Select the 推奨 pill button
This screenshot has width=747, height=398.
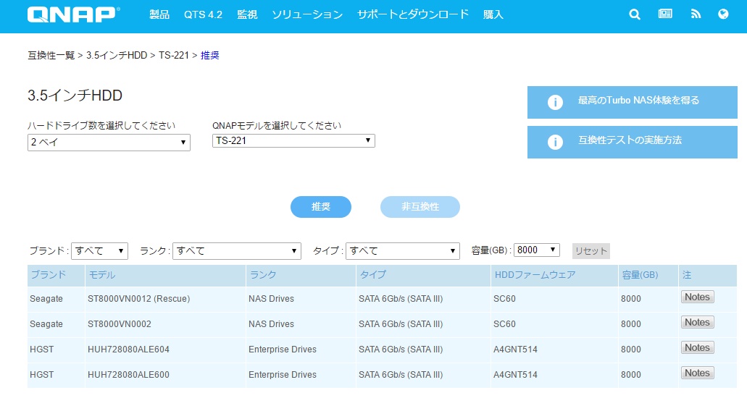321,207
